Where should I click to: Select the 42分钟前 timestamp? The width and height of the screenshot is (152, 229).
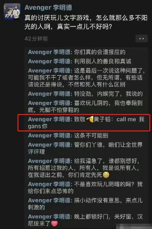[36, 39]
